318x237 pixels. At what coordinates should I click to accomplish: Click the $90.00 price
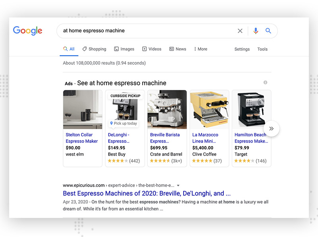click(x=73, y=148)
